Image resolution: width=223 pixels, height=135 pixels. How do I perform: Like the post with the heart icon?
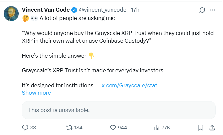click(x=112, y=127)
